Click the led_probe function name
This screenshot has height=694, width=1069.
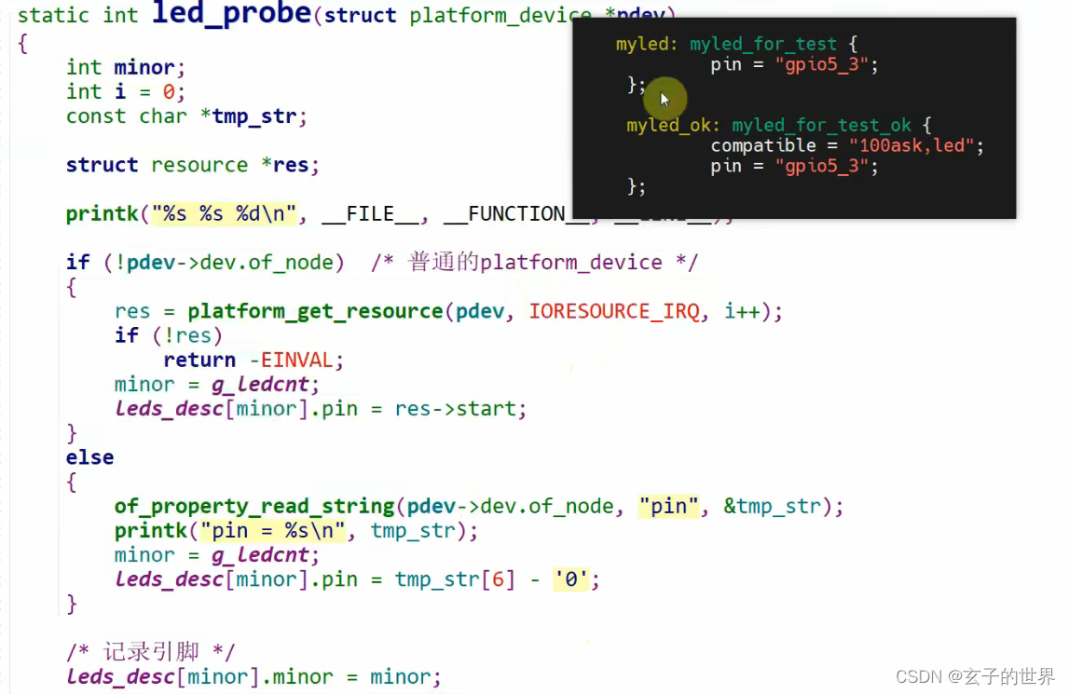(232, 13)
